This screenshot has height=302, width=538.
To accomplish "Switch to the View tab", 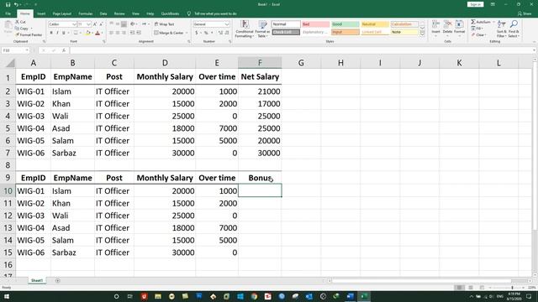I will (x=135, y=13).
